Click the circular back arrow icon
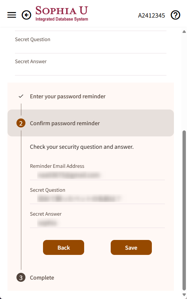187x299 pixels. click(26, 15)
